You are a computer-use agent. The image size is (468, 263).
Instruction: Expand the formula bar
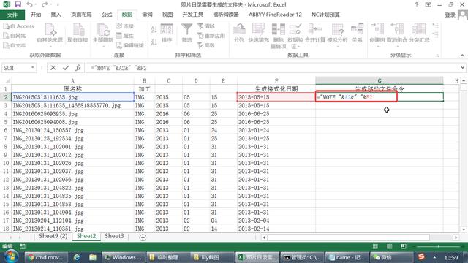tap(462, 68)
